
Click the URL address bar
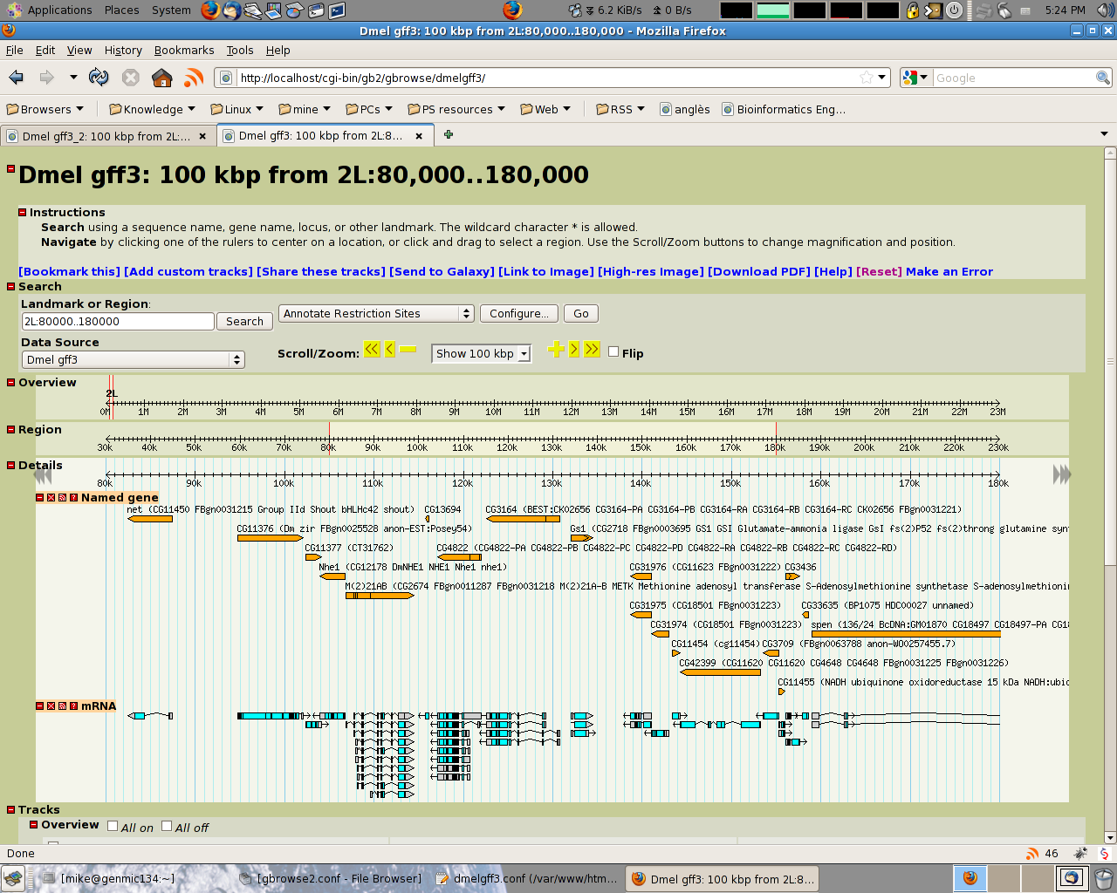tap(551, 78)
